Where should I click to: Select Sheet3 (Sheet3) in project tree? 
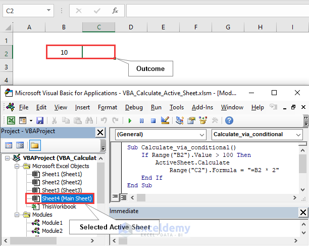(x=62, y=190)
